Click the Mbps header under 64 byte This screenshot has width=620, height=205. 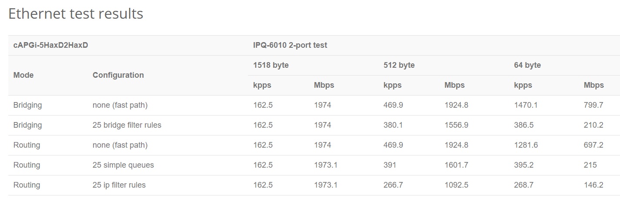pos(593,85)
